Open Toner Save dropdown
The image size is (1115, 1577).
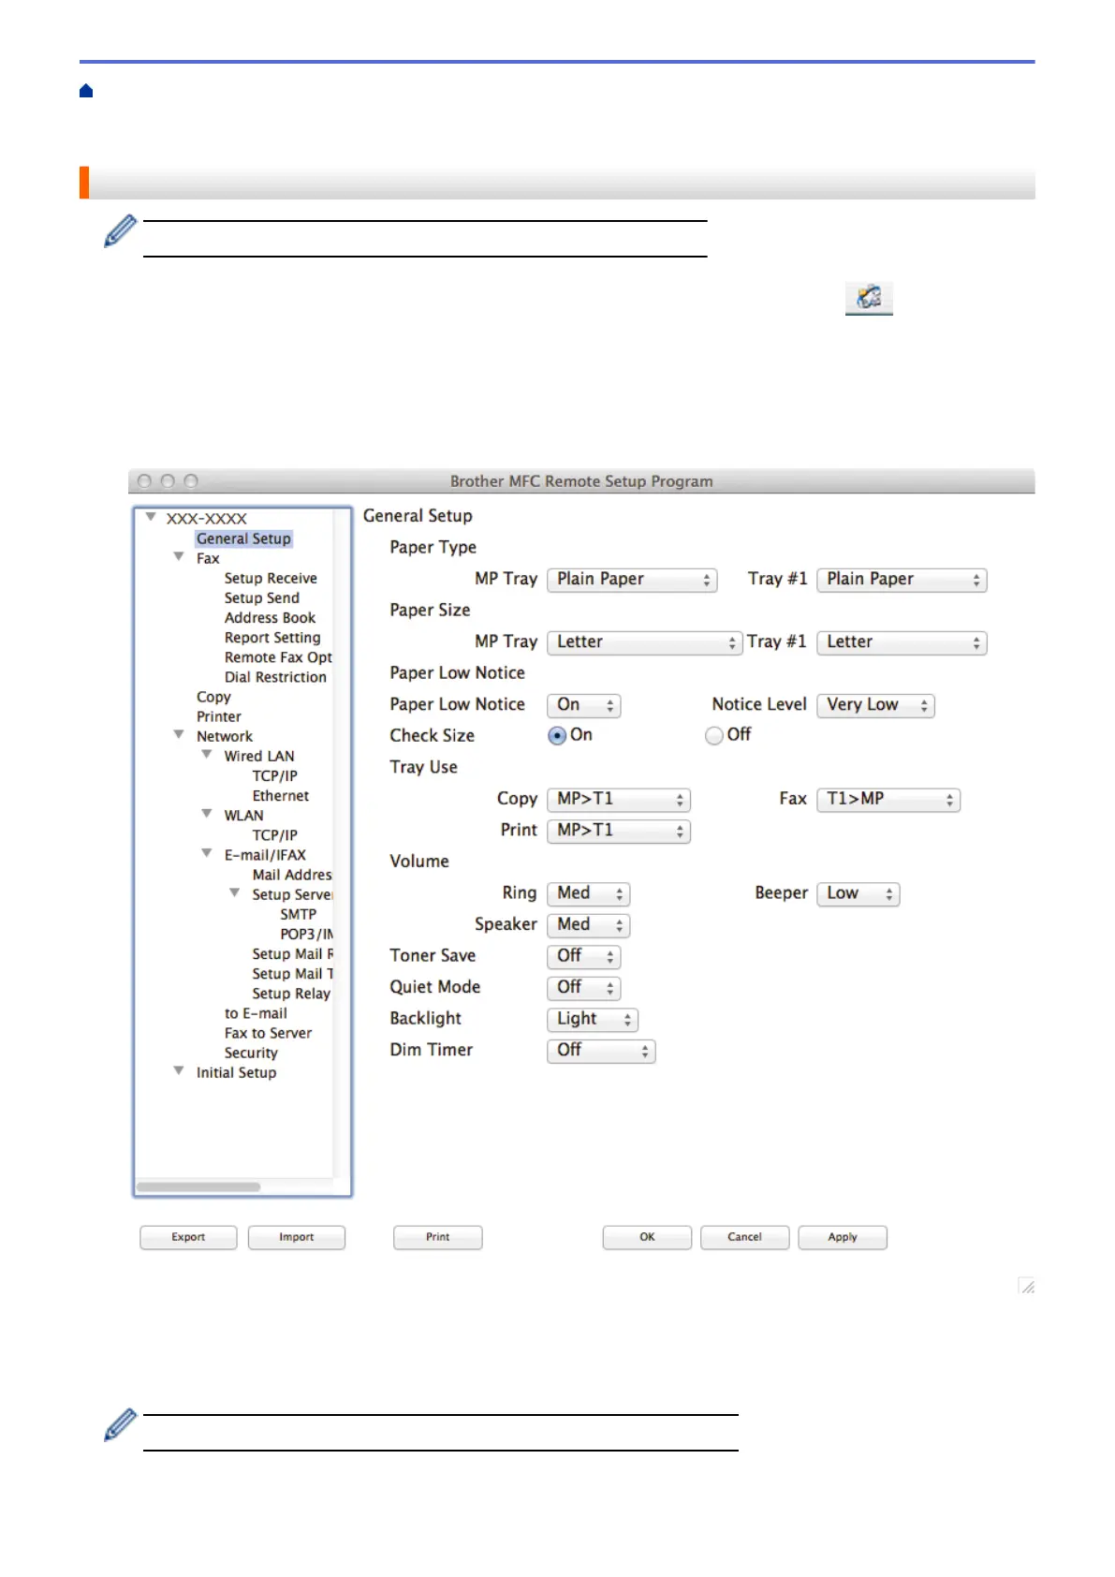584,956
